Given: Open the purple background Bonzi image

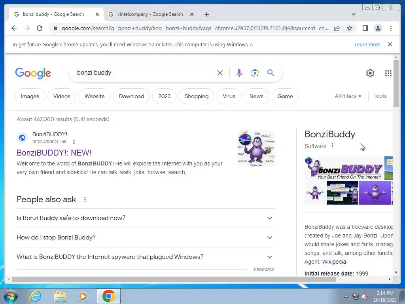Looking at the screenshot, I should click(375, 193).
